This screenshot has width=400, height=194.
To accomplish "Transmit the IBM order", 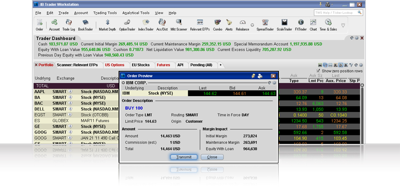I will tap(184, 157).
